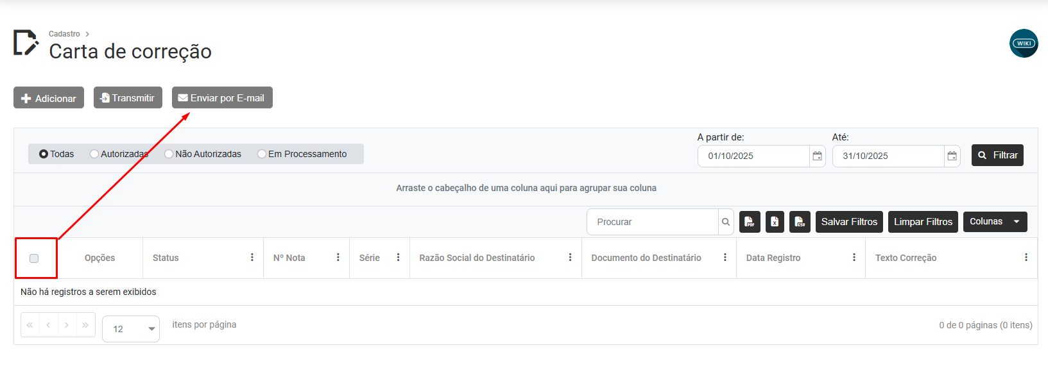Image resolution: width=1048 pixels, height=386 pixels.
Task: Open the Data Registro column options menu
Action: click(x=854, y=258)
